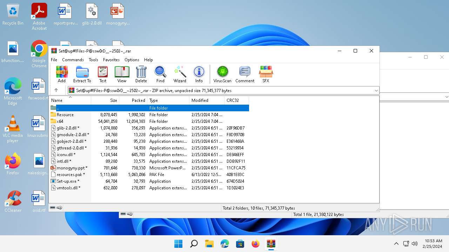Click the SFX toolbar icon
The width and height of the screenshot is (449, 252).
tap(266, 74)
